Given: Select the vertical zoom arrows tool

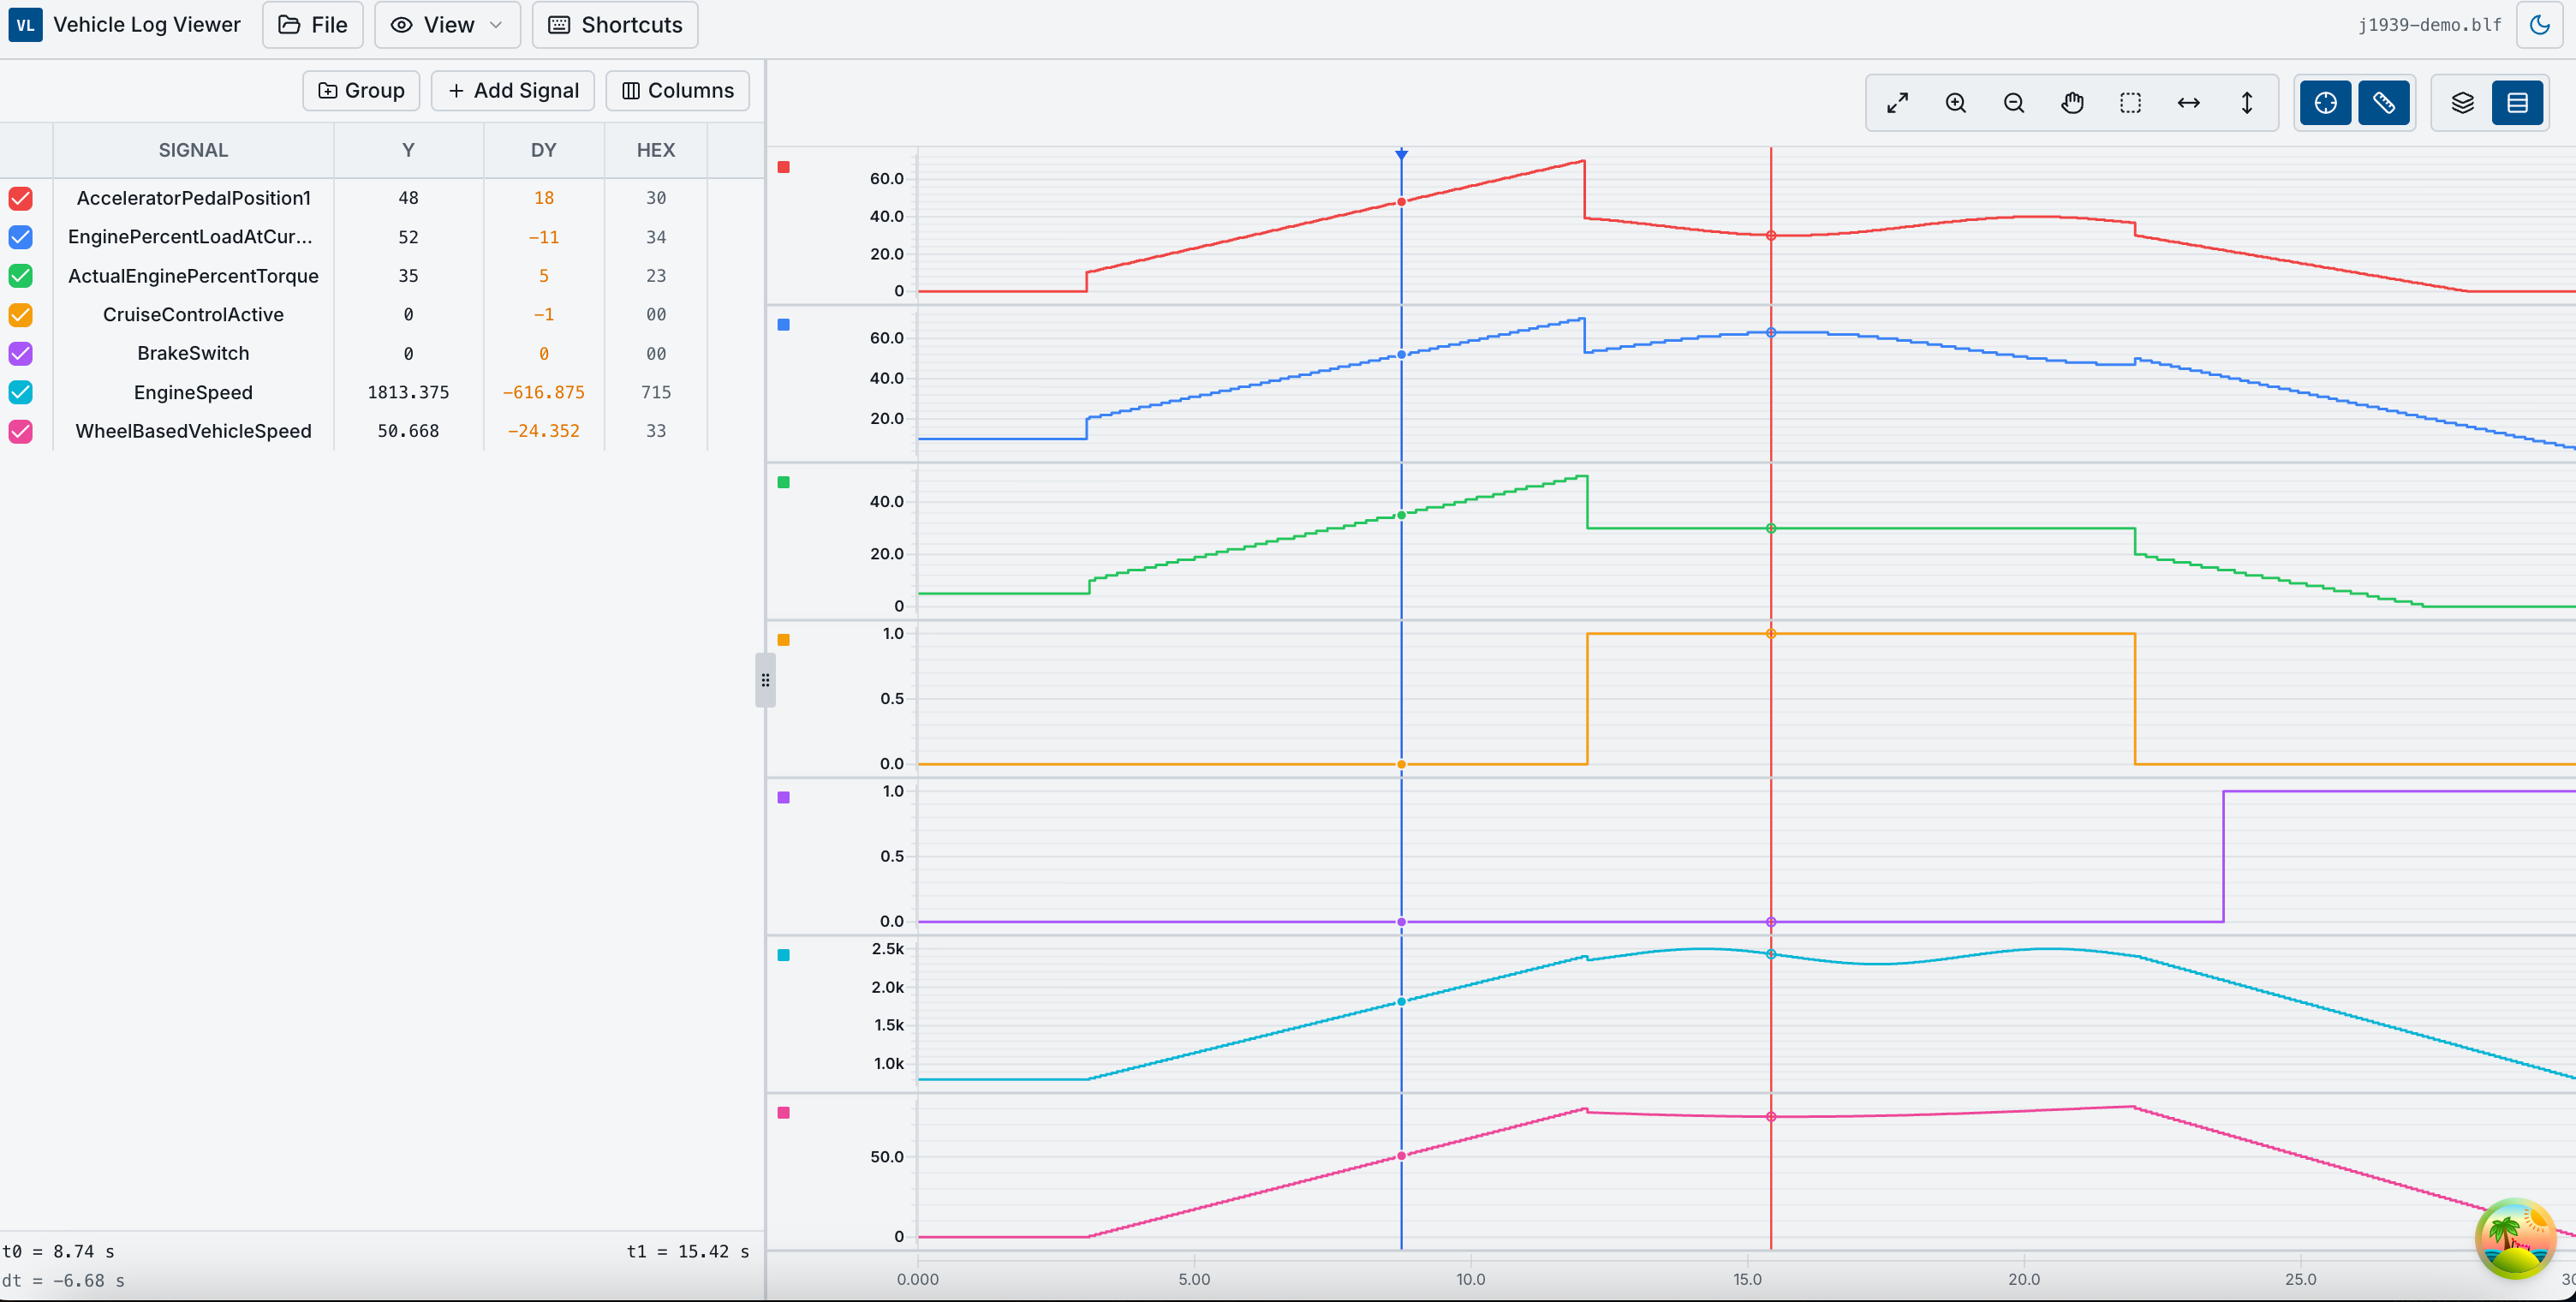Looking at the screenshot, I should click(x=2246, y=103).
